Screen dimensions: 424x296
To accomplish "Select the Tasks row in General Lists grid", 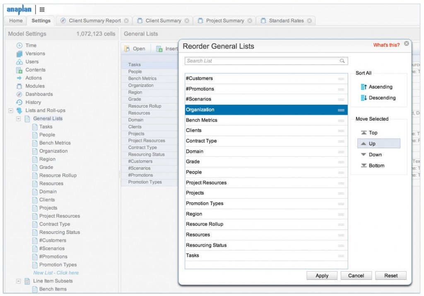I will coord(150,65).
